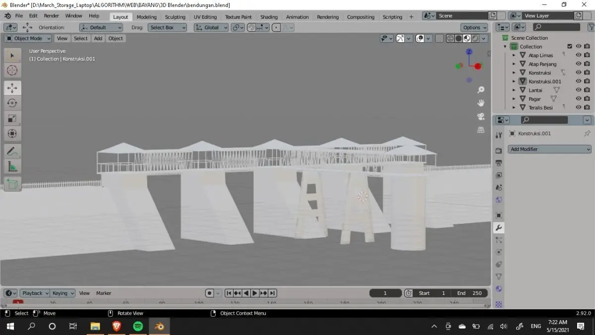The height and width of the screenshot is (335, 595).
Task: Click the hand pan viewport gizmo
Action: (480, 103)
